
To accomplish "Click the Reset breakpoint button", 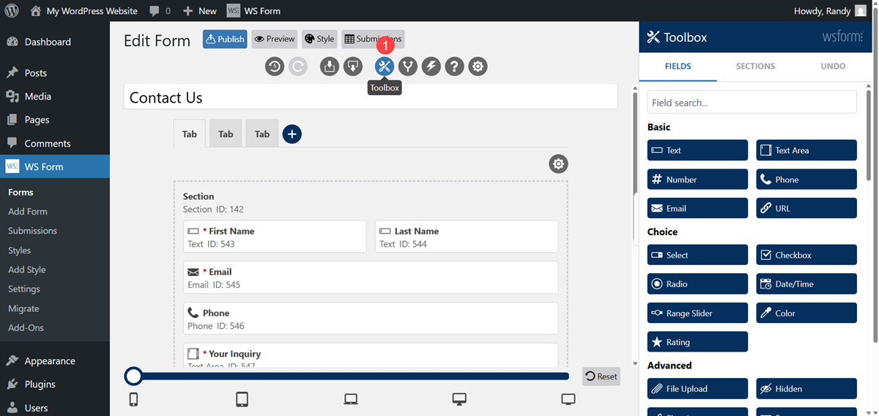I will click(x=601, y=376).
